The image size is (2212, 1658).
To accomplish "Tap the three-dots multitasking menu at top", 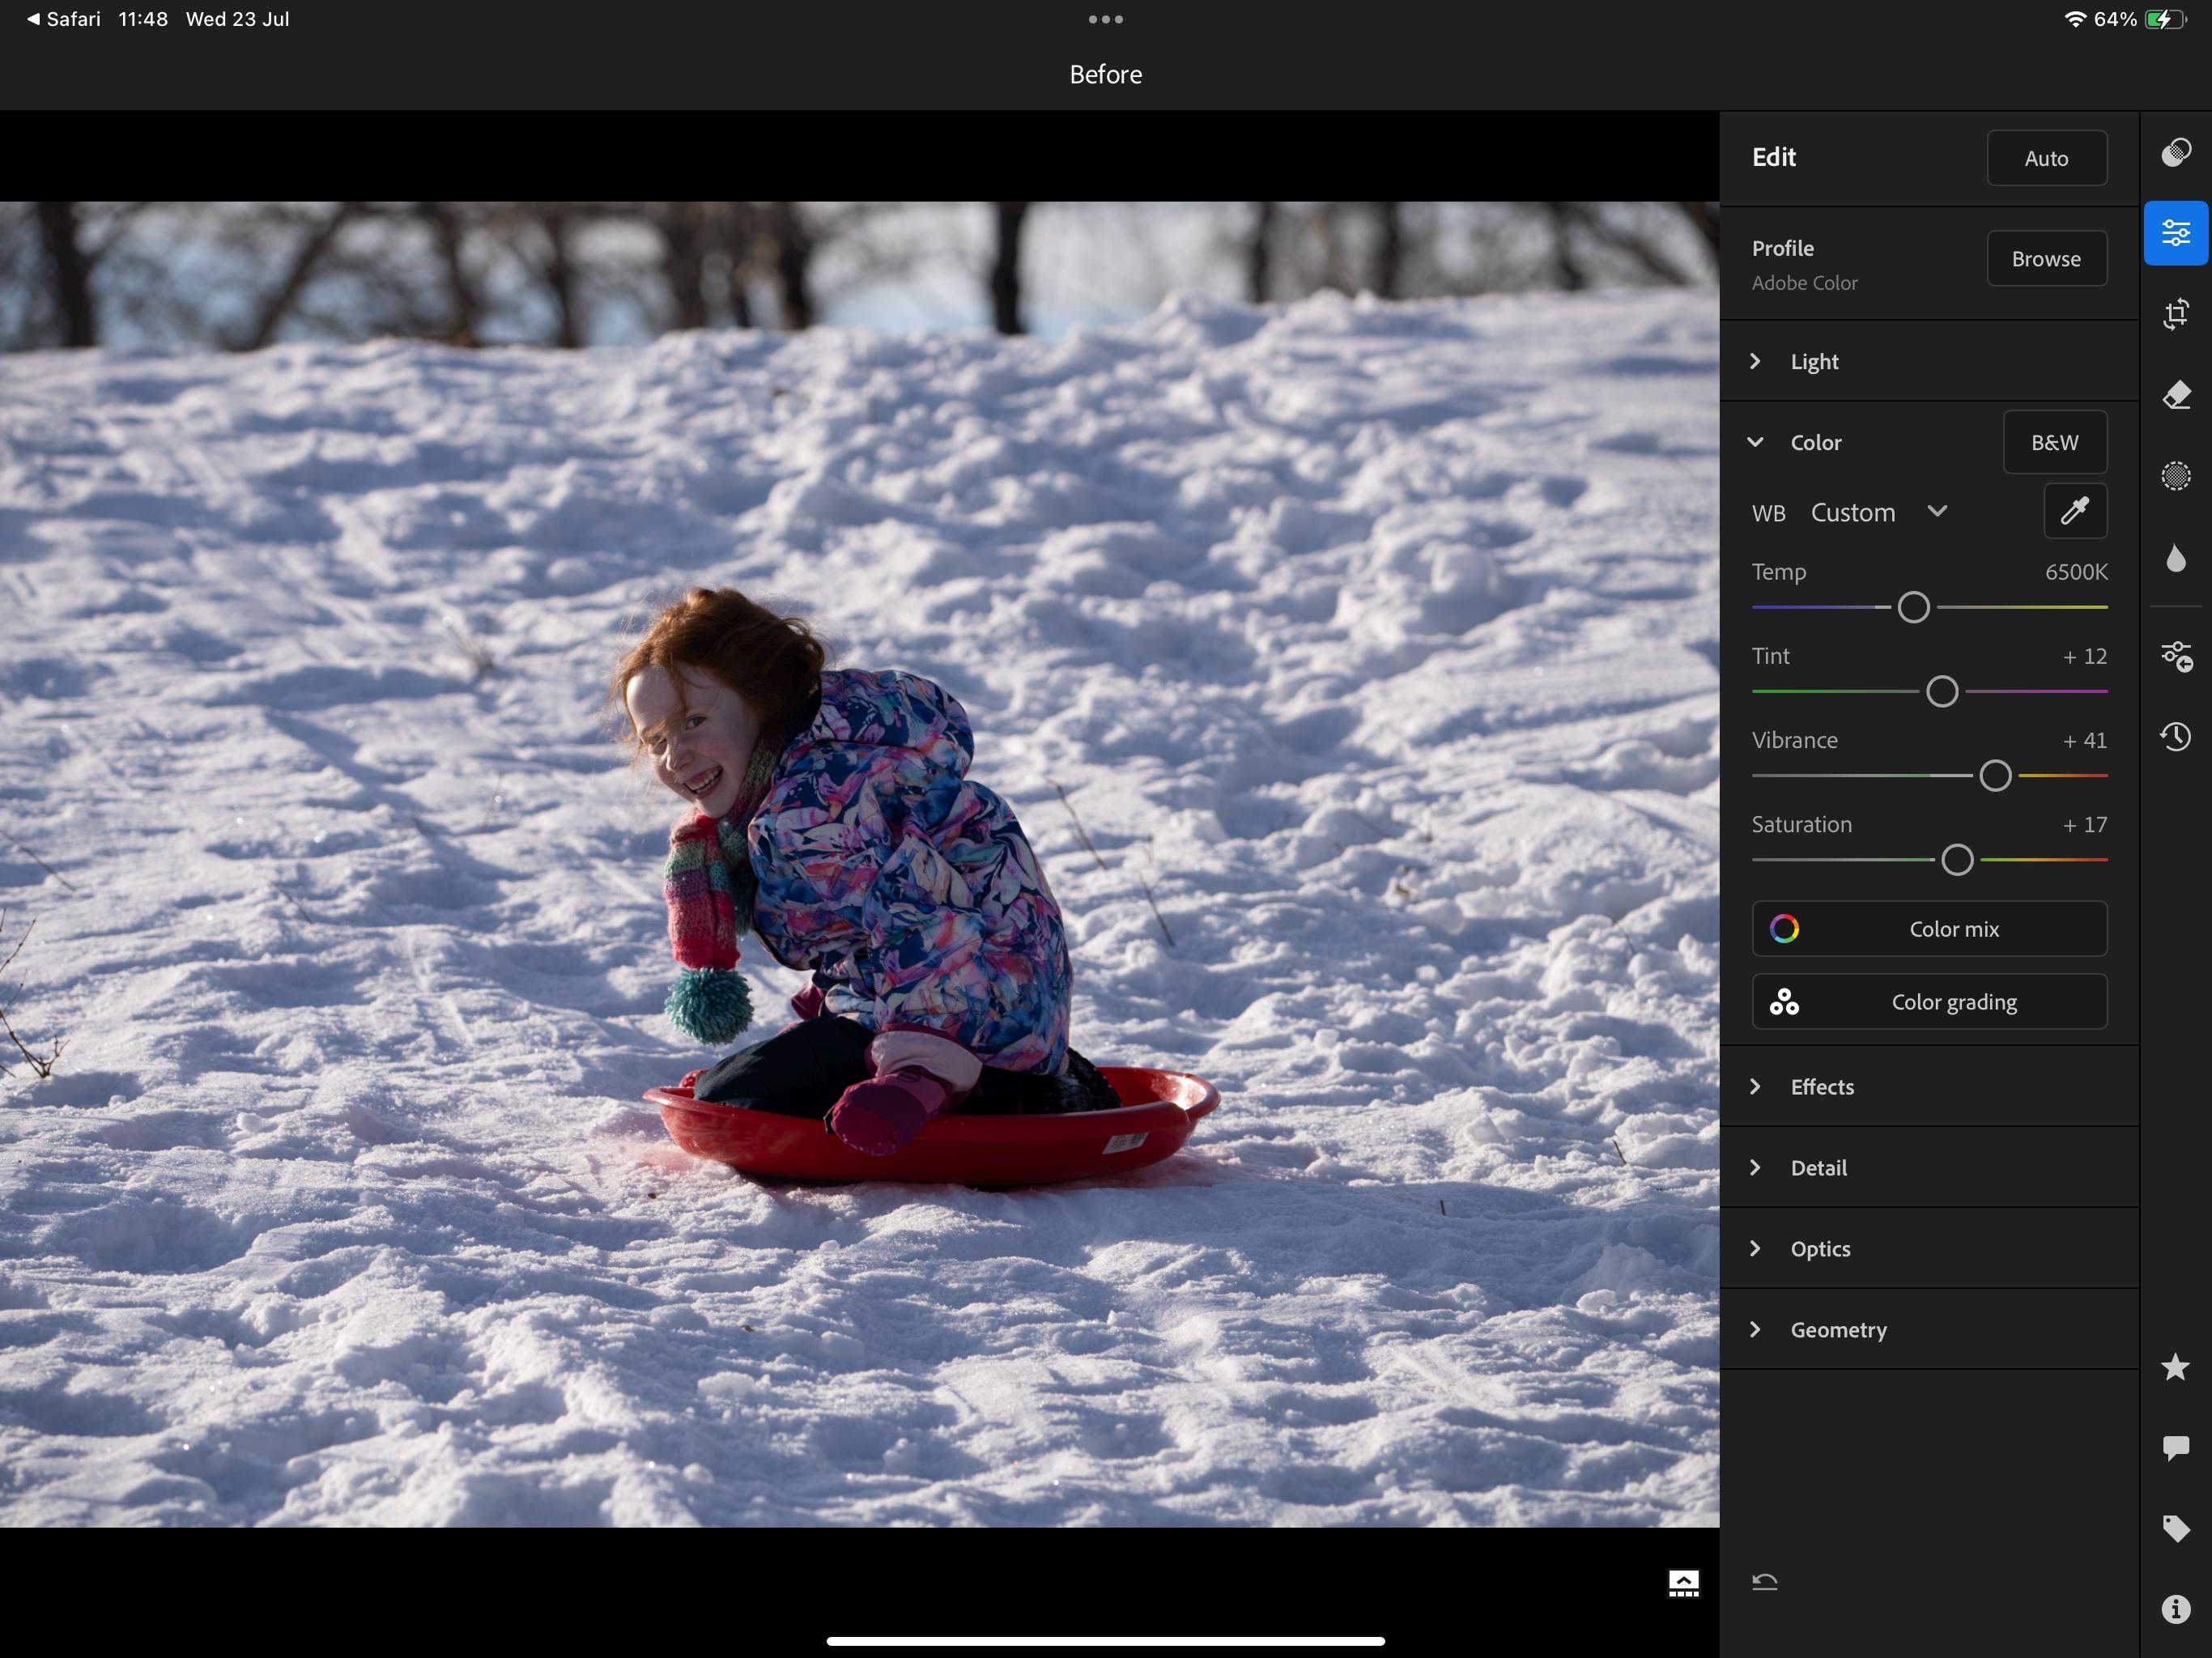I will point(1105,19).
